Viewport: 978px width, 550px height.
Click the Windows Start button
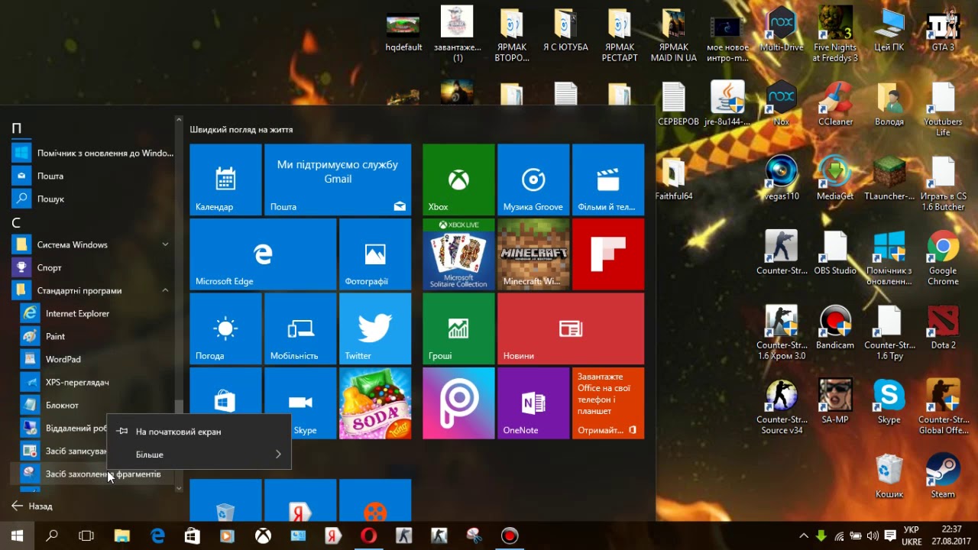click(17, 536)
